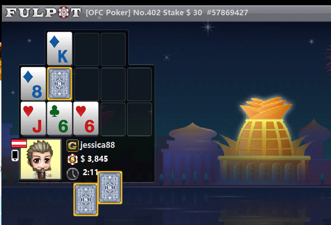Click the Austrian flag icon
The width and height of the screenshot is (331, 225).
(19, 143)
